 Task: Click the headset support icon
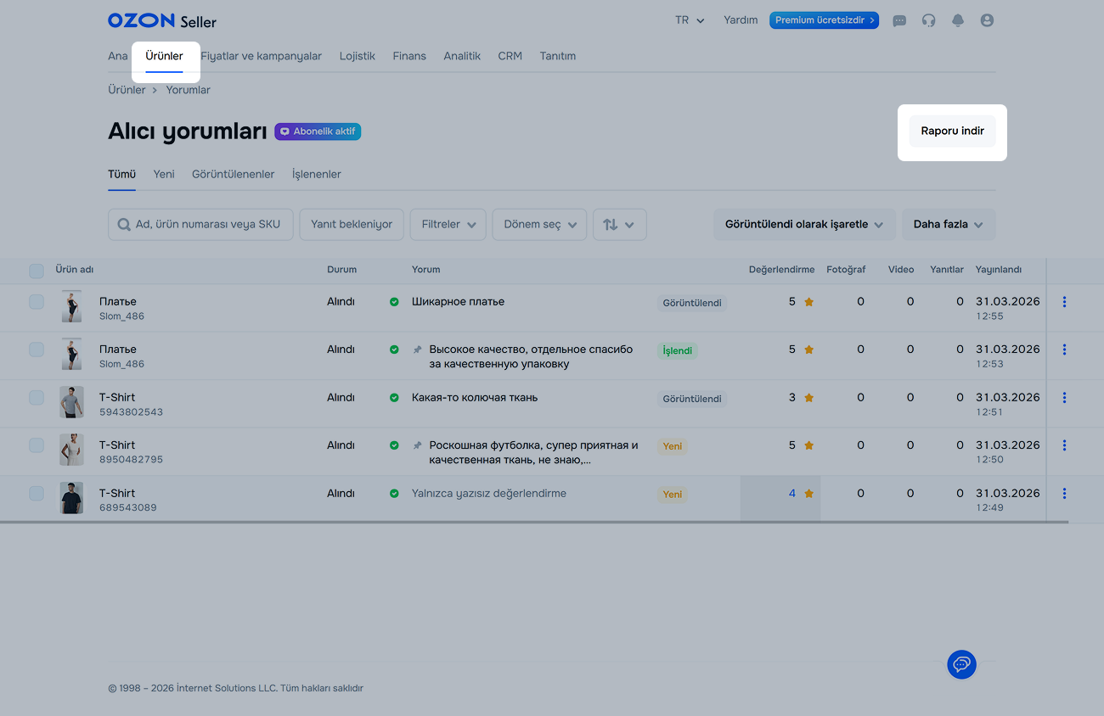[x=928, y=20]
